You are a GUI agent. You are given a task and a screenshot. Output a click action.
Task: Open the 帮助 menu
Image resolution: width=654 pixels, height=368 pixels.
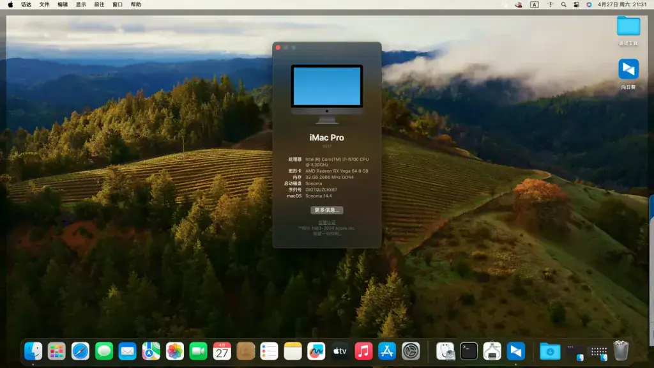tap(136, 4)
